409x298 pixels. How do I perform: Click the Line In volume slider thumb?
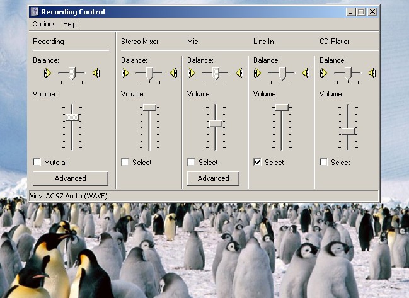coord(282,107)
